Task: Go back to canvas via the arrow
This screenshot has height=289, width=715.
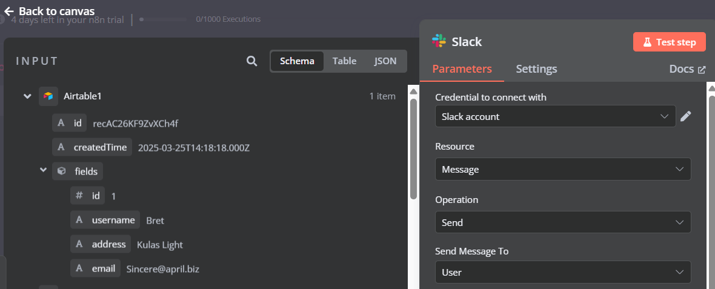Action: (x=8, y=12)
